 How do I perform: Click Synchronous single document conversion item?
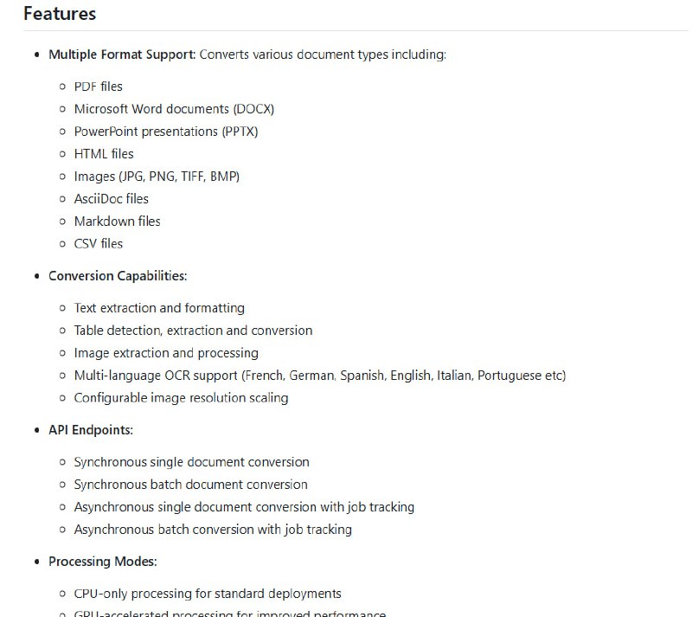tap(191, 462)
